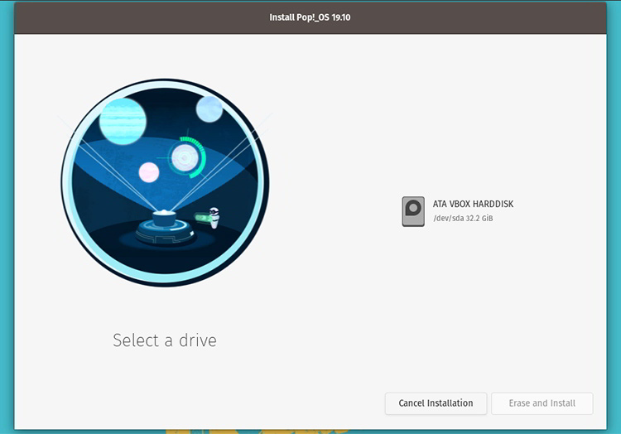This screenshot has height=434, width=621.
Task: Click the /dev/sda 32.2 GiB label
Action: pyautogui.click(x=463, y=218)
